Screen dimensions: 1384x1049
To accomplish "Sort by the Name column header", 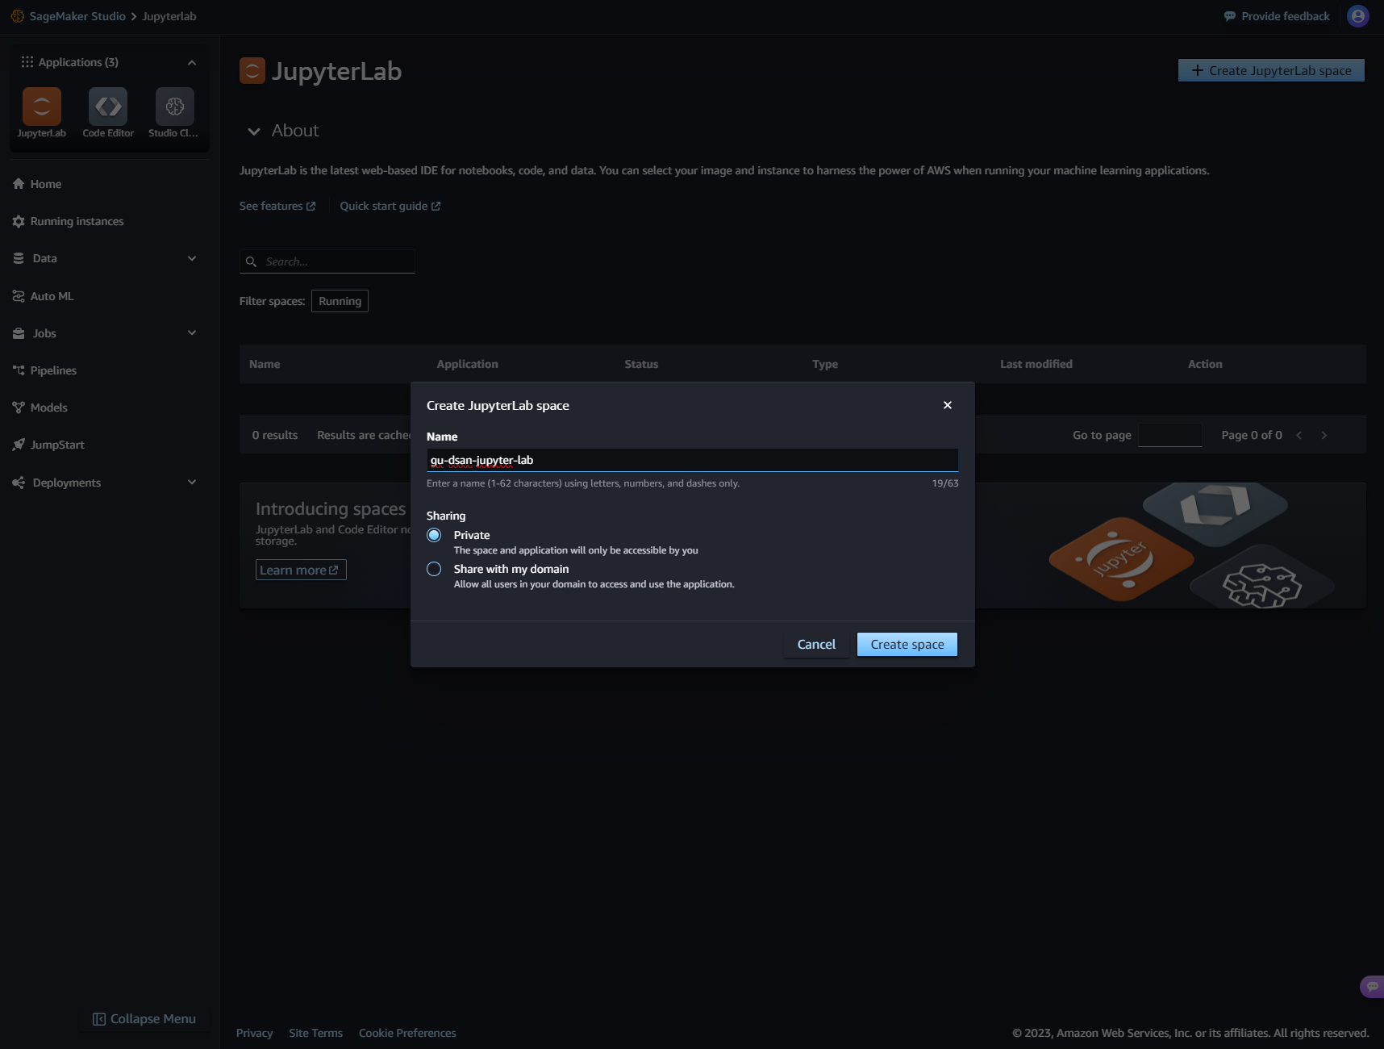I will (x=265, y=364).
